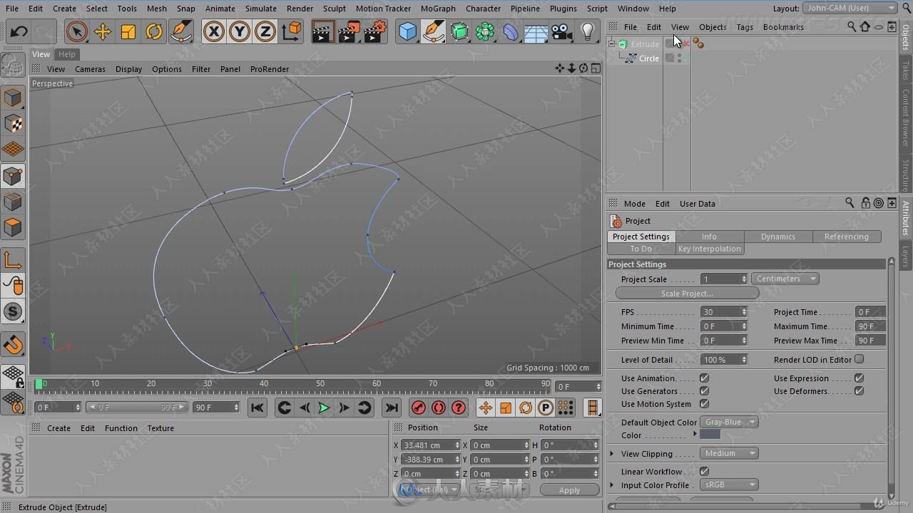Toggle Y axis lock
Screen dimensions: 913x513
click(x=239, y=31)
